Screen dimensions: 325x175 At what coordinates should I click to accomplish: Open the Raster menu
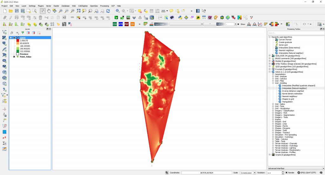point(56,6)
